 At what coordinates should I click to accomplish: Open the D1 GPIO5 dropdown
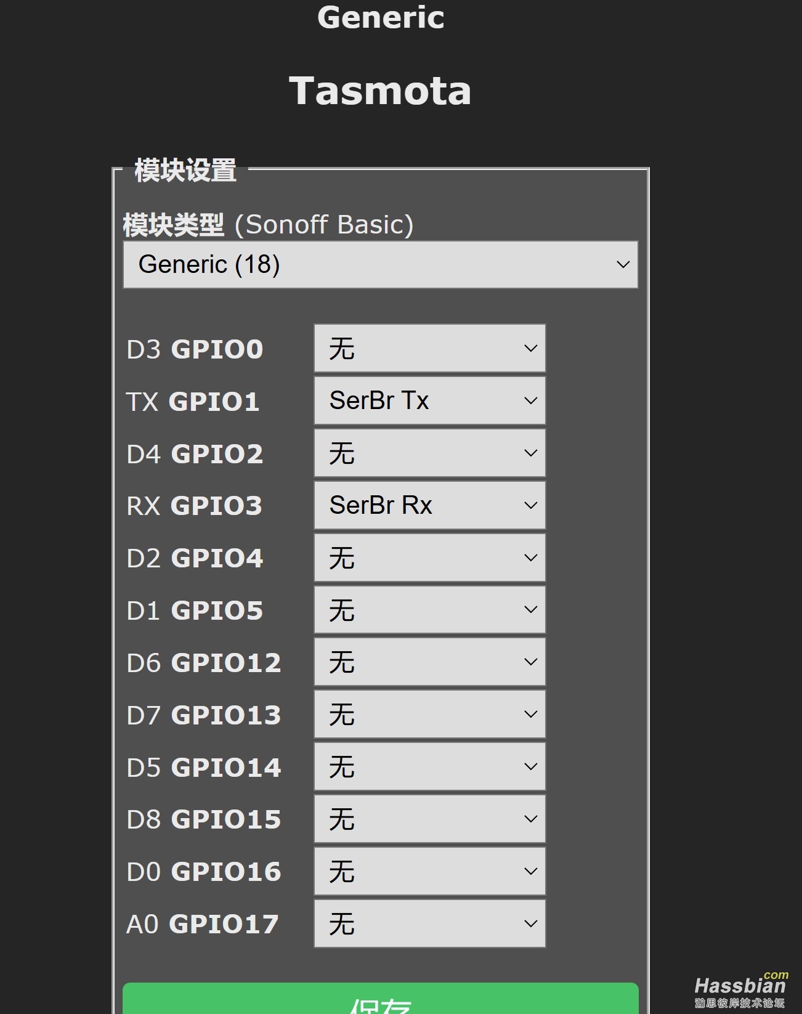429,610
